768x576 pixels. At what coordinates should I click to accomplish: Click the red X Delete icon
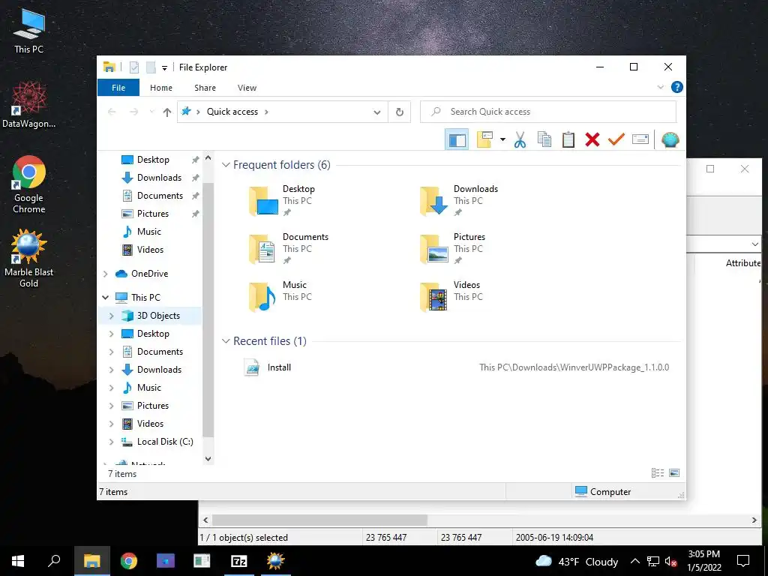click(x=592, y=140)
